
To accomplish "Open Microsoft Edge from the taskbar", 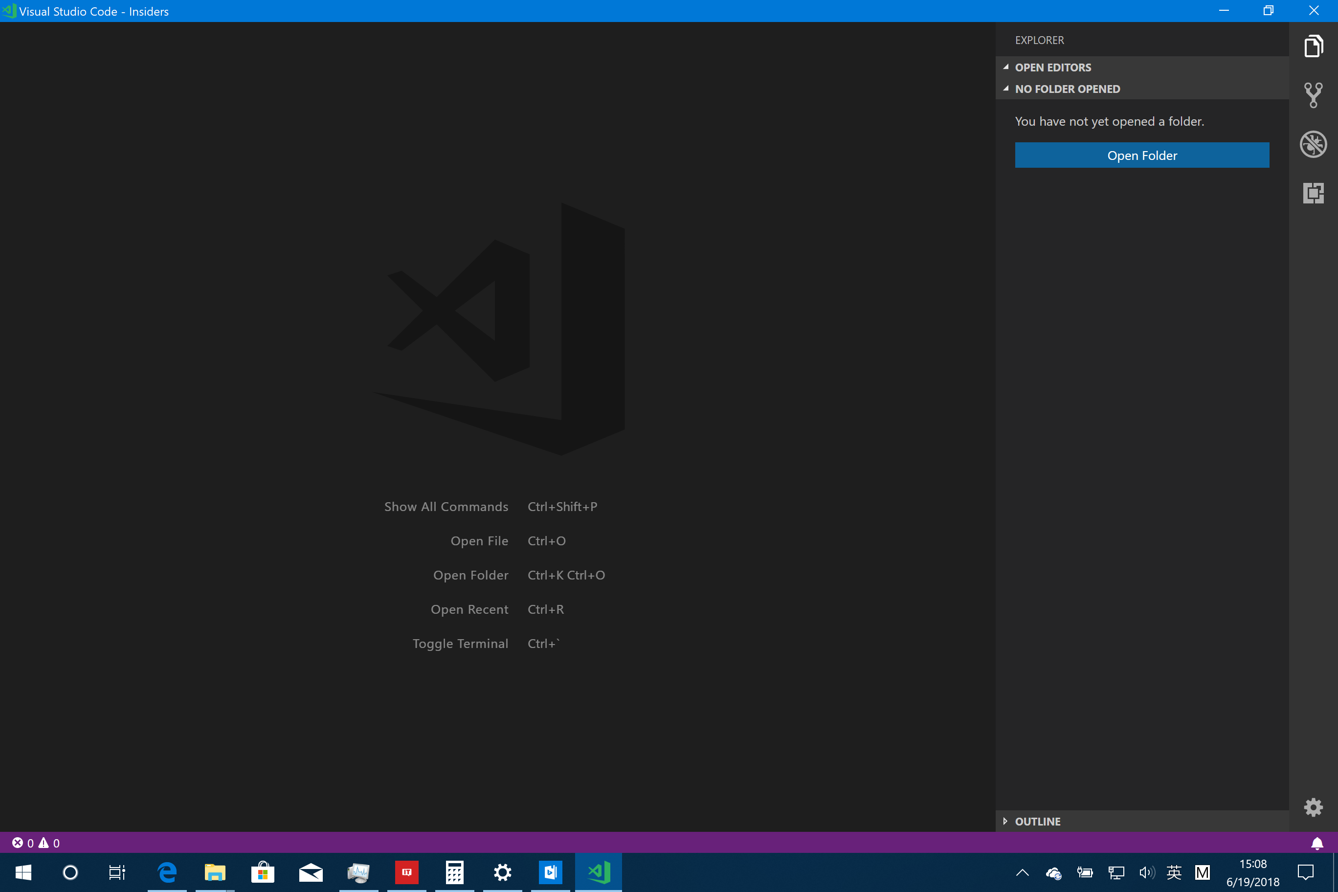I will [x=167, y=872].
